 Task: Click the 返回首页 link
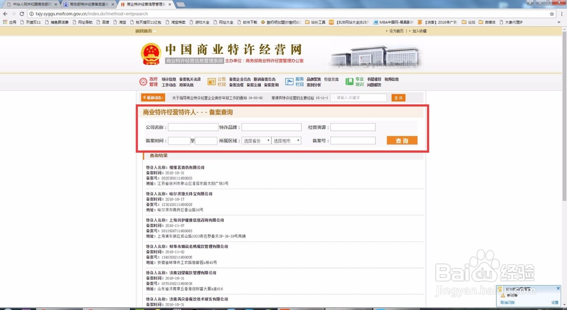point(143,31)
